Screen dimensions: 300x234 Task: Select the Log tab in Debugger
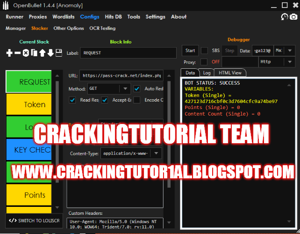click(207, 73)
